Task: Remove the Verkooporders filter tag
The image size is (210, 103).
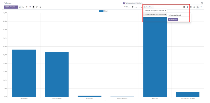Action: pos(136,3)
